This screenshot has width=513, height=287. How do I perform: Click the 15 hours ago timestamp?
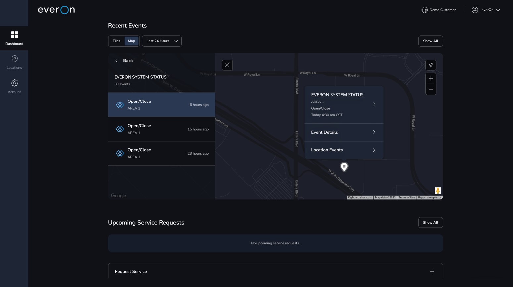(198, 129)
